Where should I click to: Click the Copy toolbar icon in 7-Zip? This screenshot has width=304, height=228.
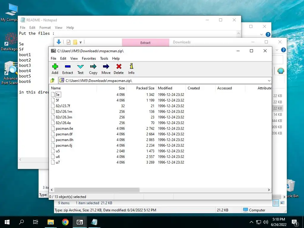(93, 69)
